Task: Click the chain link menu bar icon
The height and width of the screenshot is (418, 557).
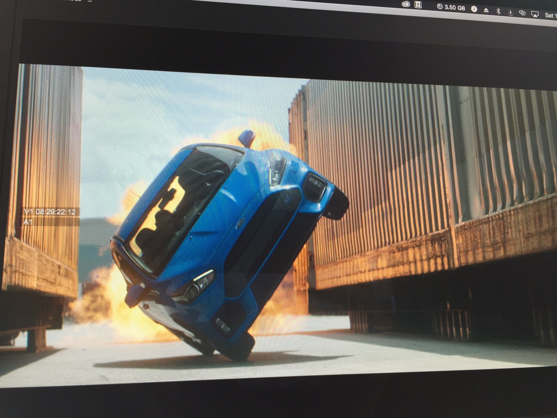Action: point(522,13)
